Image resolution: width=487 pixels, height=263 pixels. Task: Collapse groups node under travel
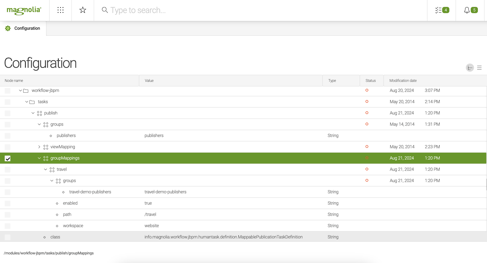tap(52, 181)
